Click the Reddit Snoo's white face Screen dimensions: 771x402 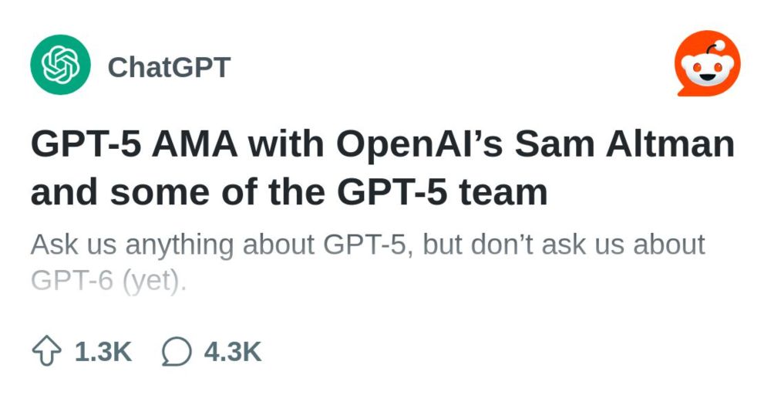pyautogui.click(x=708, y=70)
